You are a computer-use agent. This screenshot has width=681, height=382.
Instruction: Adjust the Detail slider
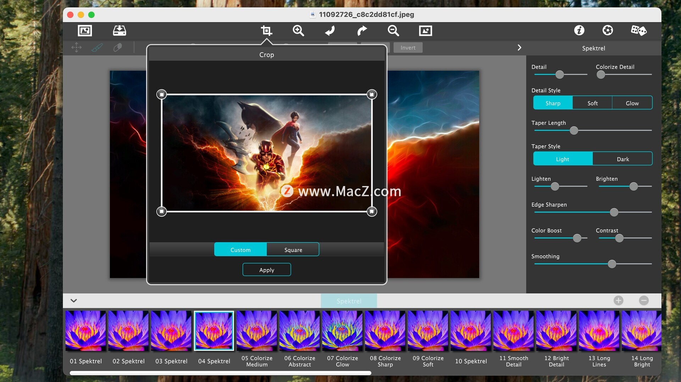coord(559,74)
